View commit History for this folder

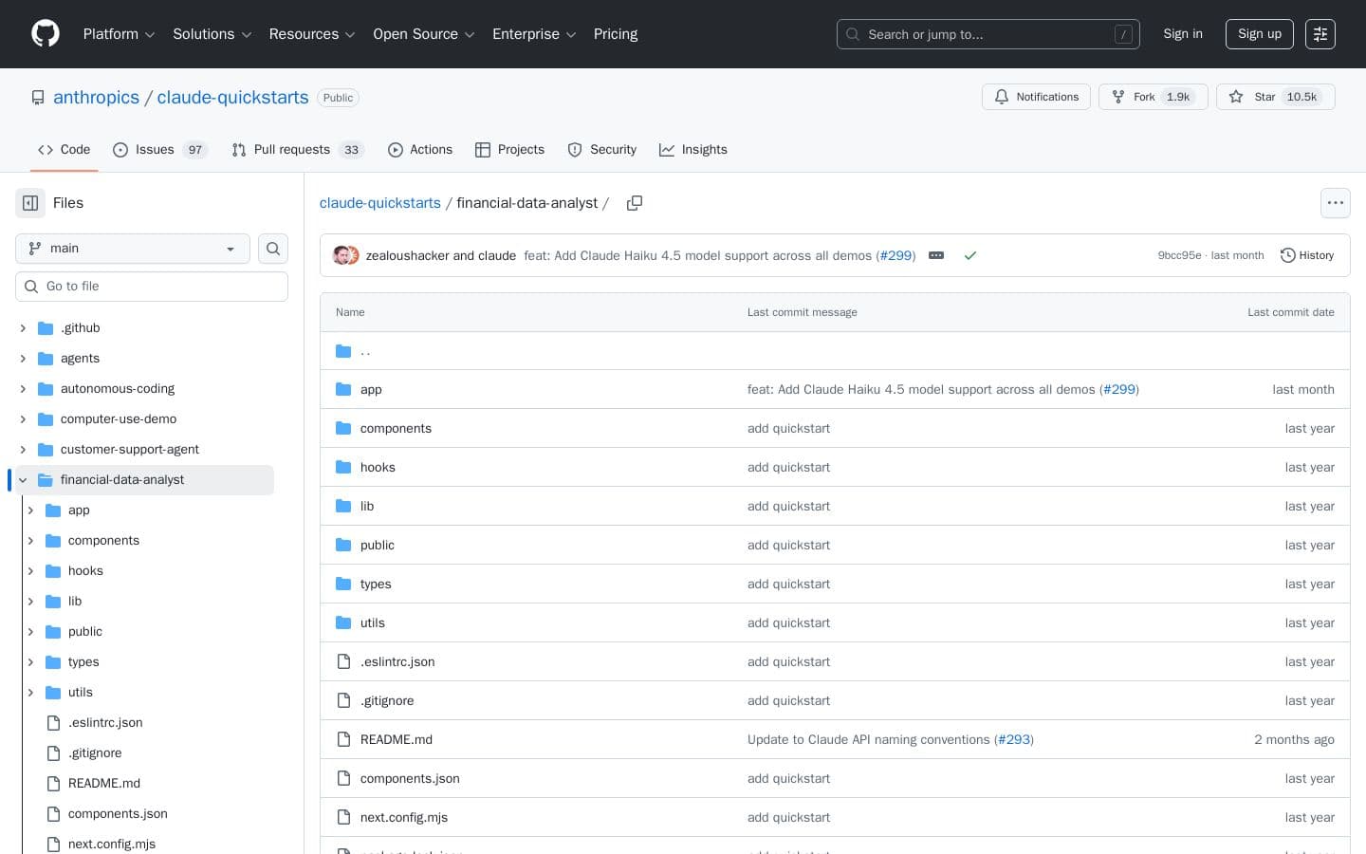click(1306, 255)
